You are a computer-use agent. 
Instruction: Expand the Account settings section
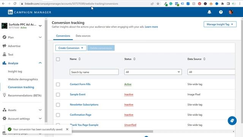point(40,118)
